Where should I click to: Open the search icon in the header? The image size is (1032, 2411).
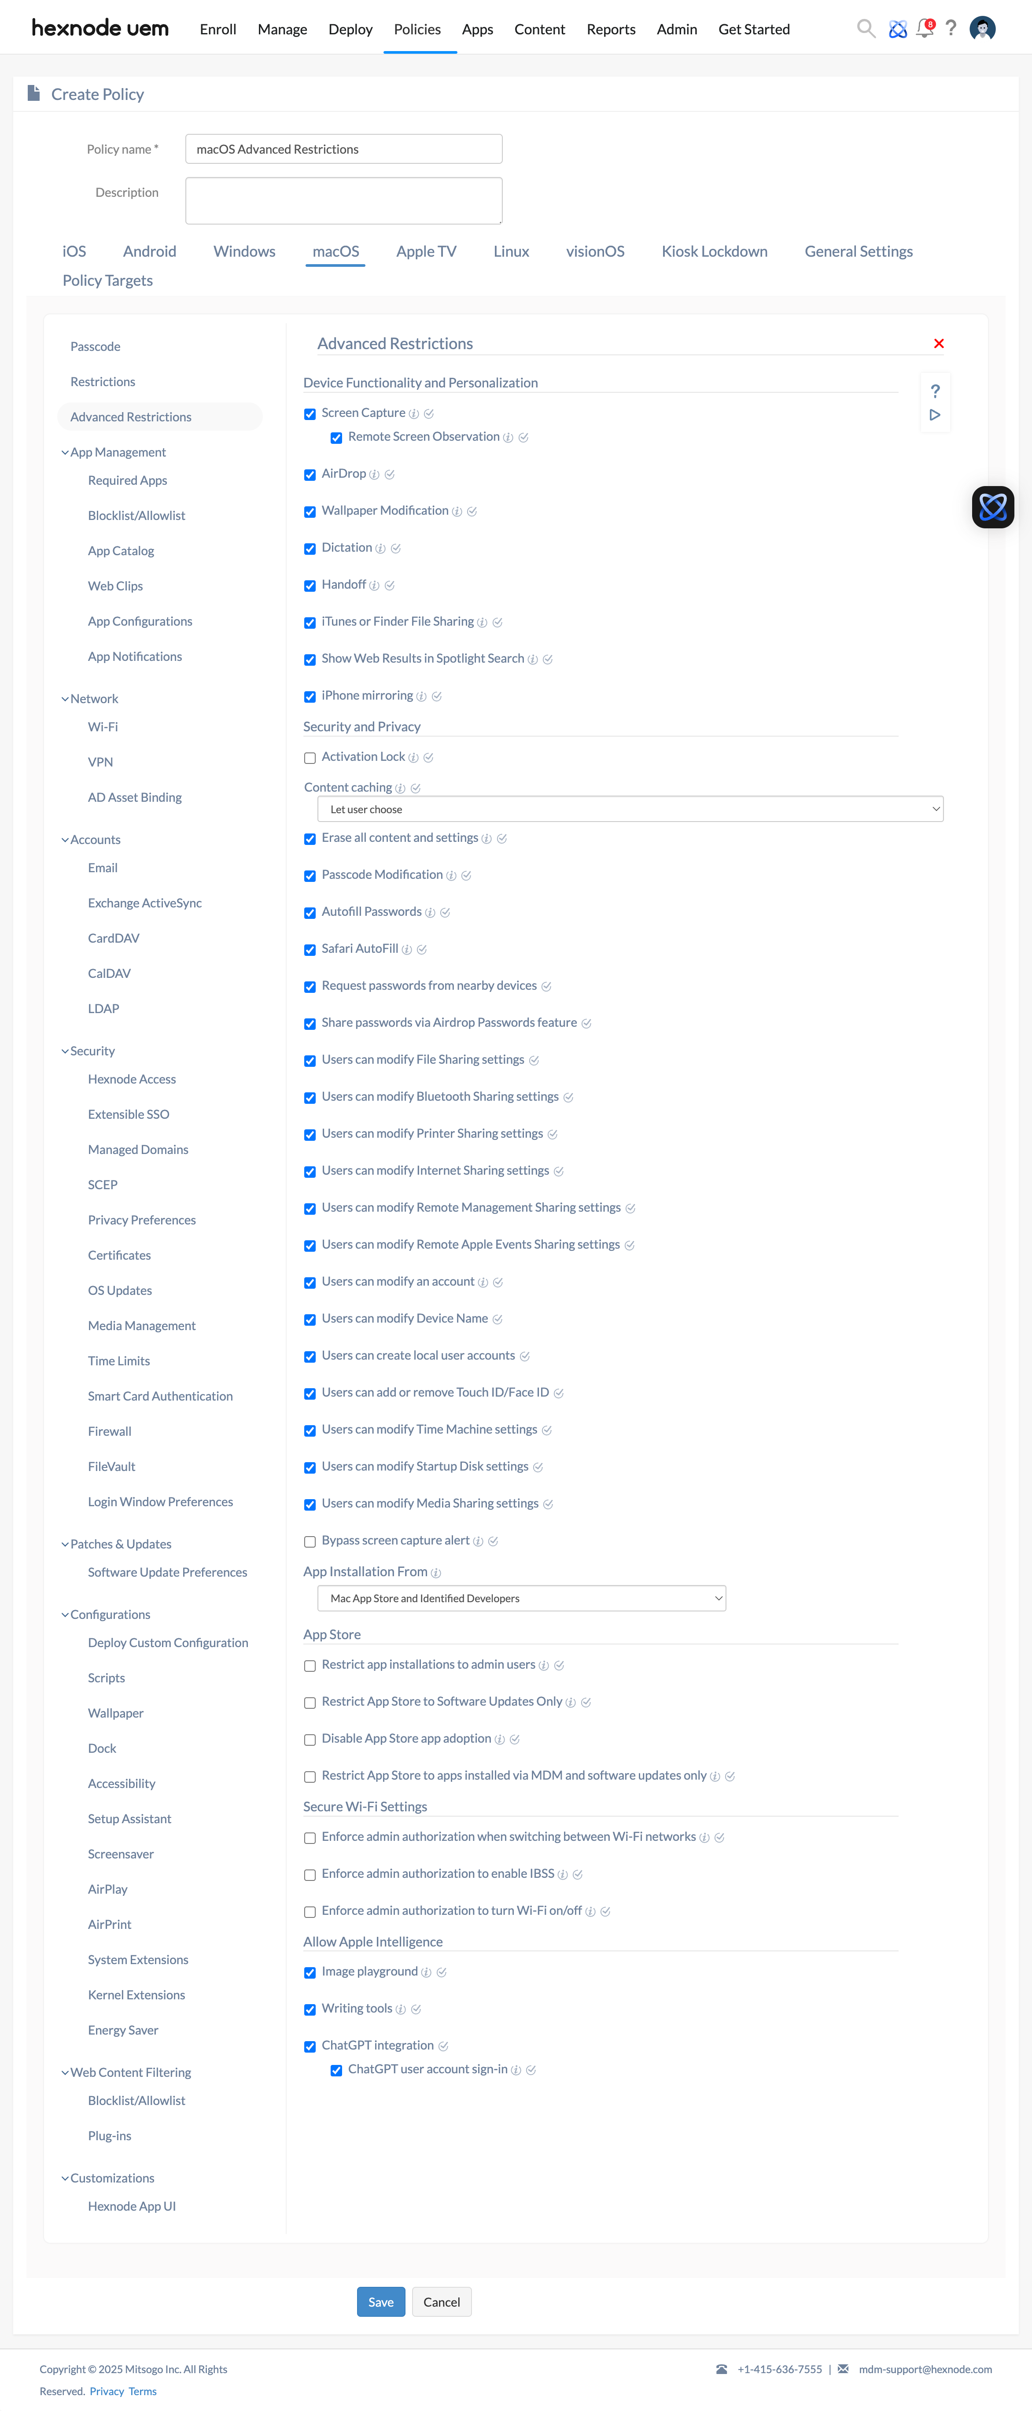(866, 29)
